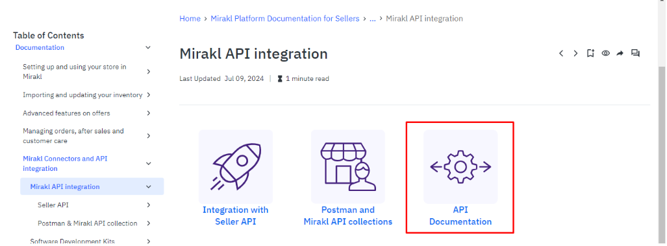Viewport: 667px width, 246px height.
Task: Open Software Development Kits tree item
Action: (72, 241)
